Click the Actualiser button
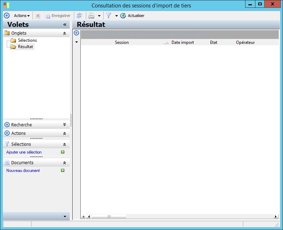Viewport: 283px width, 230px height. 132,16
